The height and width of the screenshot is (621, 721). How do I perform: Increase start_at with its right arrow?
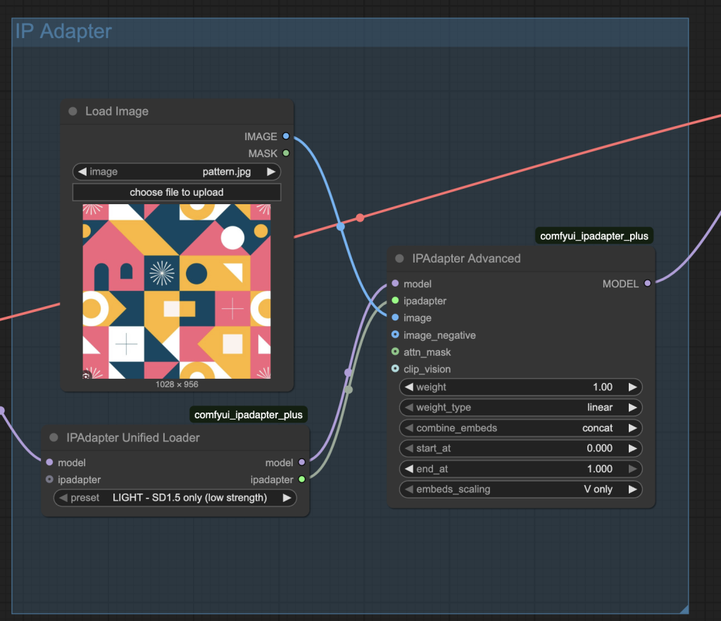click(x=633, y=448)
